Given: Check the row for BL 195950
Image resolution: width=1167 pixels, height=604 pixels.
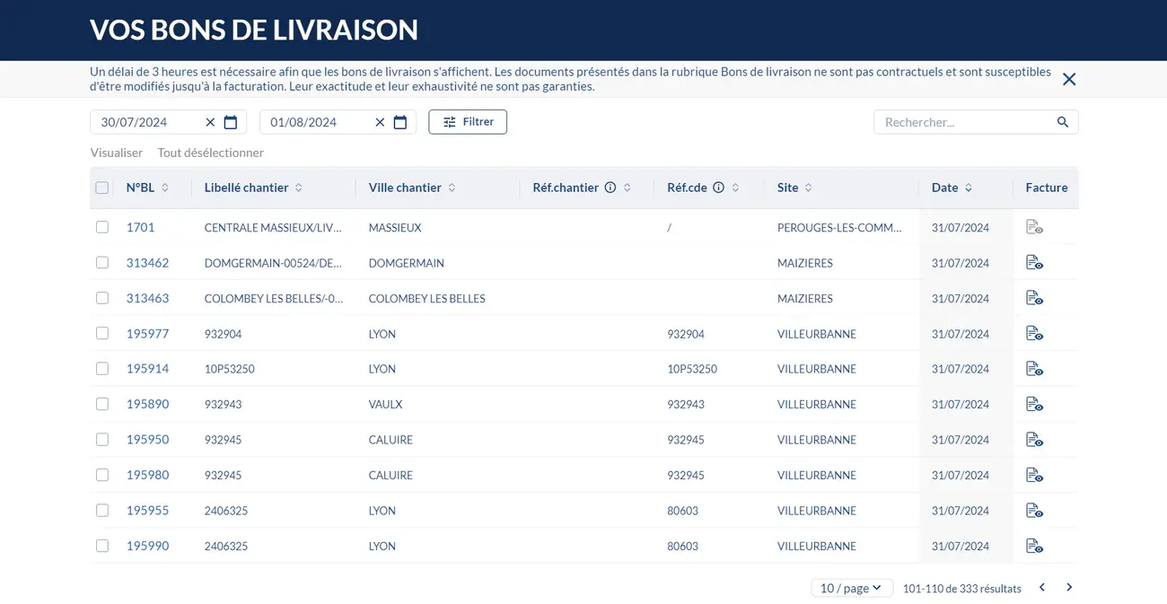Looking at the screenshot, I should click(x=102, y=440).
